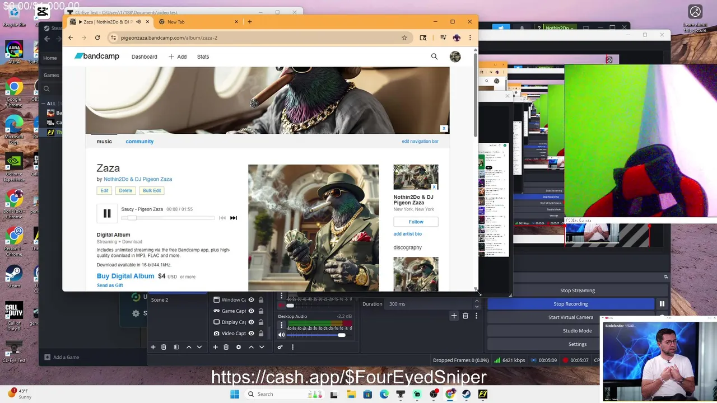Add a new source in OBS
The width and height of the screenshot is (717, 403).
tap(215, 347)
